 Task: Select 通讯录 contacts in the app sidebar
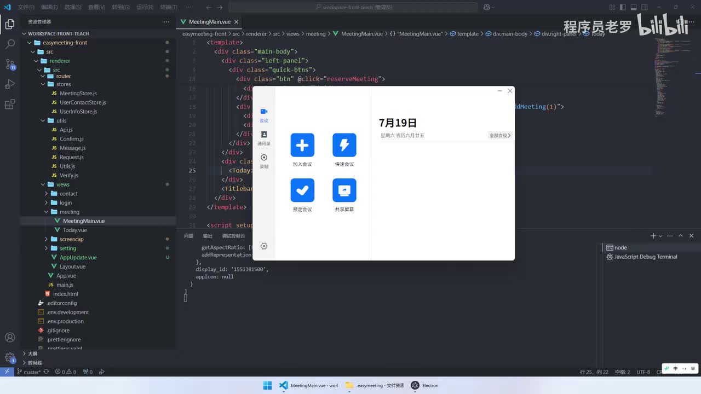[264, 138]
